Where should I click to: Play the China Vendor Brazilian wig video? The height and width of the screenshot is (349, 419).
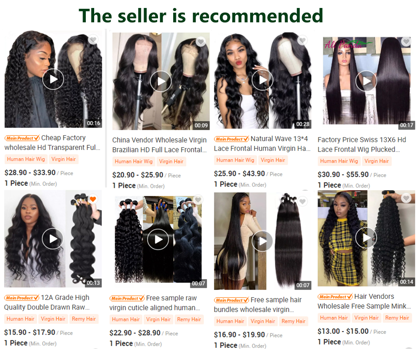pos(161,81)
